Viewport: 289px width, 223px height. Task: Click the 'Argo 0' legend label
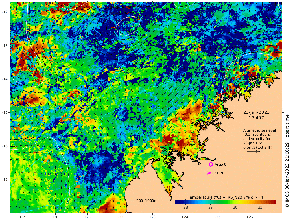tap(220, 164)
